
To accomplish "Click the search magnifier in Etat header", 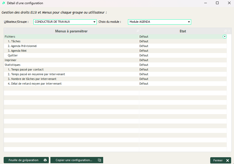I will tap(225, 31).
